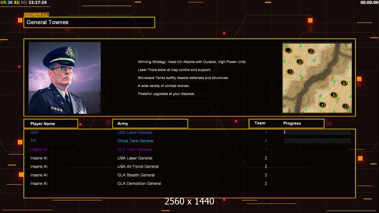Click team number 2 in GLA Demolition row
The image size is (379, 213).
266,184
